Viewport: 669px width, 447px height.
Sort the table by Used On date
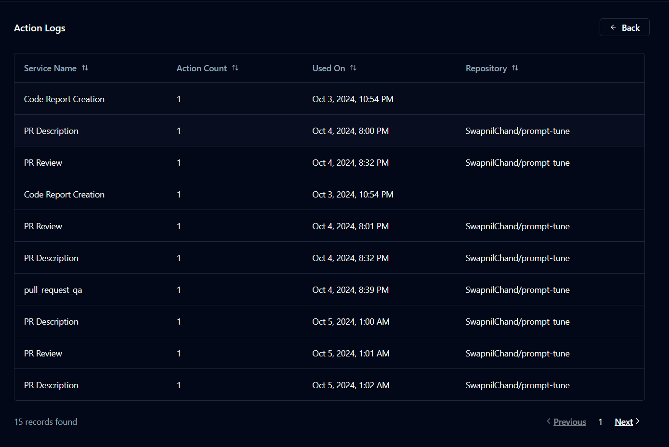pyautogui.click(x=353, y=68)
